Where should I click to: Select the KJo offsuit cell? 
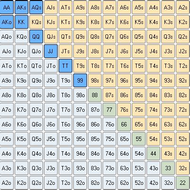click(21, 51)
